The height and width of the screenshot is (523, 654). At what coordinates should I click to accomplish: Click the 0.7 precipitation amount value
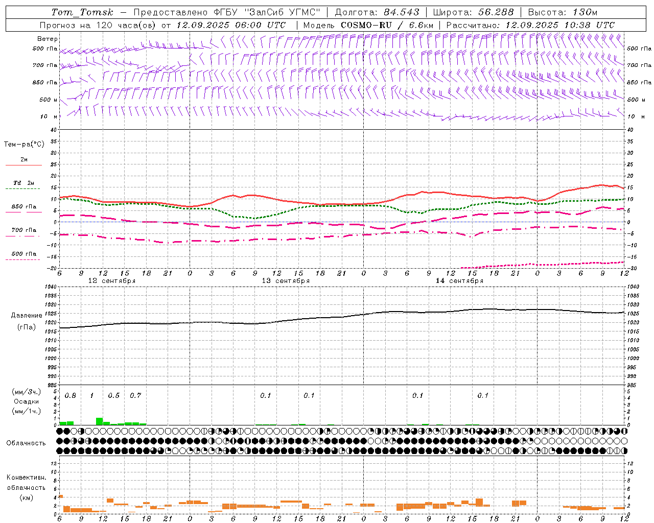(135, 396)
